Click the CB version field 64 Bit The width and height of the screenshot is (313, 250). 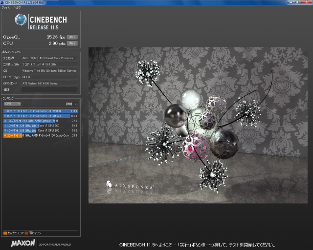coord(49,77)
